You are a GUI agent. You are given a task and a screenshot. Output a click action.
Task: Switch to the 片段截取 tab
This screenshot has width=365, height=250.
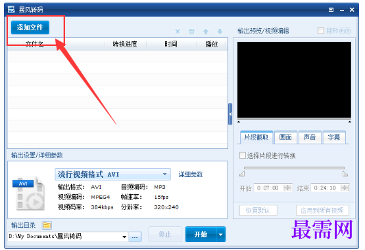tap(256, 137)
